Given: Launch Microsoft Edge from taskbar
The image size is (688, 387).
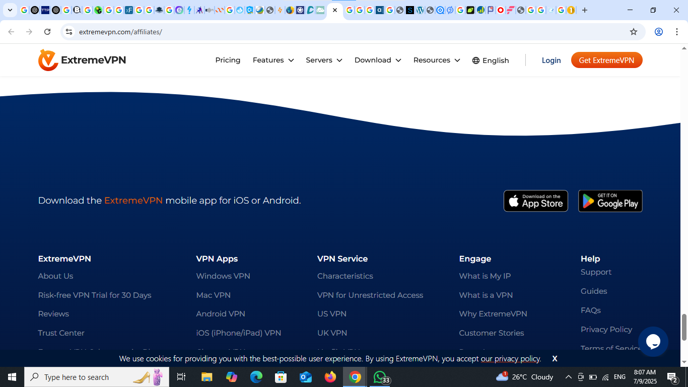Looking at the screenshot, I should pos(256,377).
